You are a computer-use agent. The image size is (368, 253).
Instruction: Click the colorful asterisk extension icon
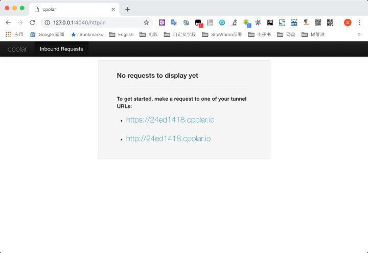pyautogui.click(x=258, y=22)
